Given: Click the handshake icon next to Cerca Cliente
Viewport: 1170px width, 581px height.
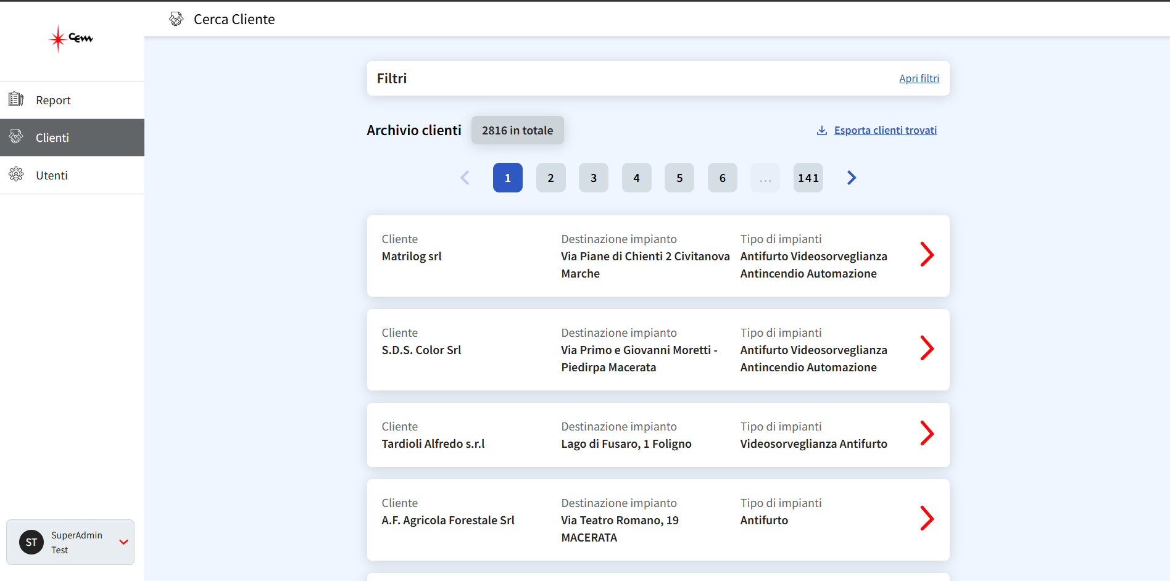Looking at the screenshot, I should point(176,19).
